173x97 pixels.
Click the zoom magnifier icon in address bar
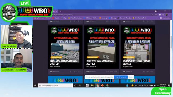point(153,15)
